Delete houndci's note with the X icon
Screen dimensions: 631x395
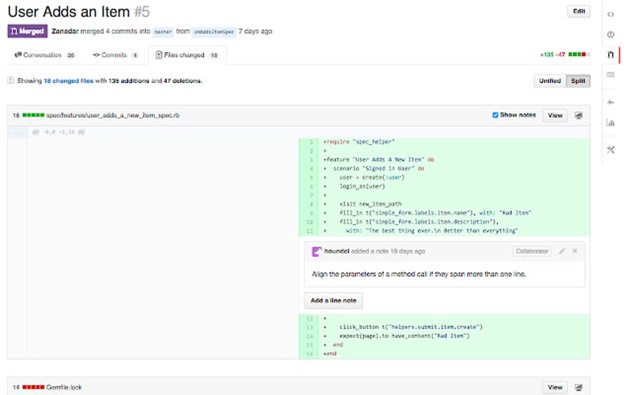[x=575, y=251]
